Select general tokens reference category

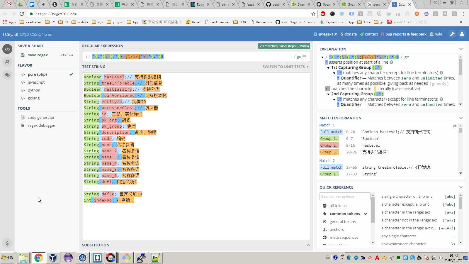pos(343,221)
